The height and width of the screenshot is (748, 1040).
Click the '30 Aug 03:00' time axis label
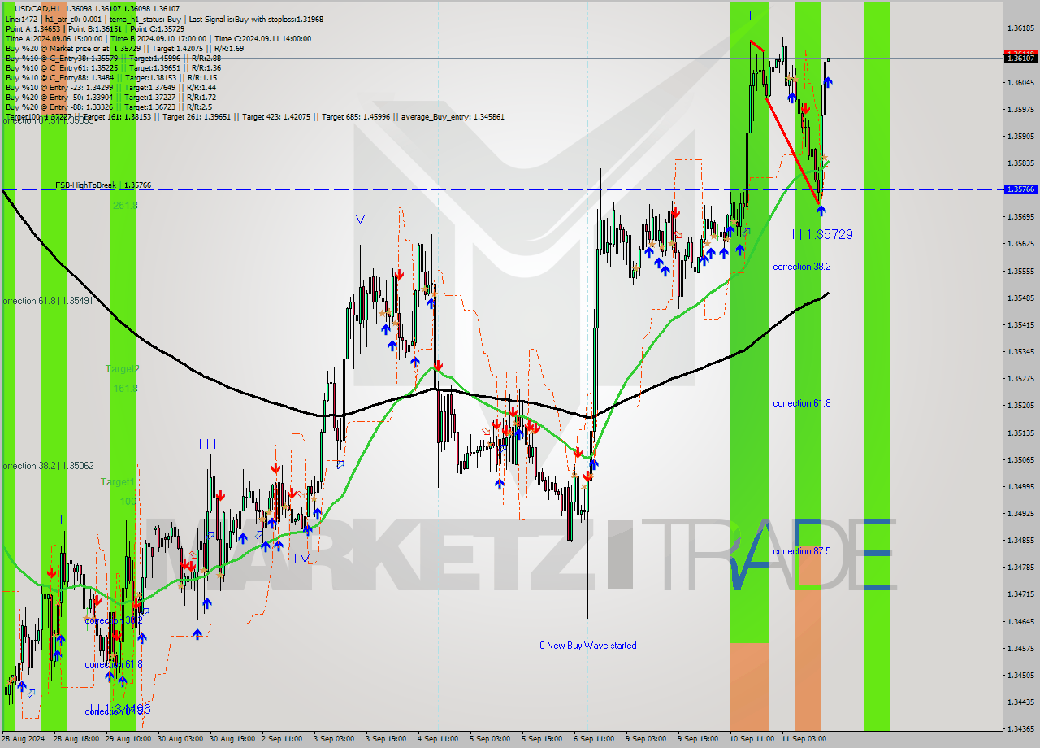180,739
